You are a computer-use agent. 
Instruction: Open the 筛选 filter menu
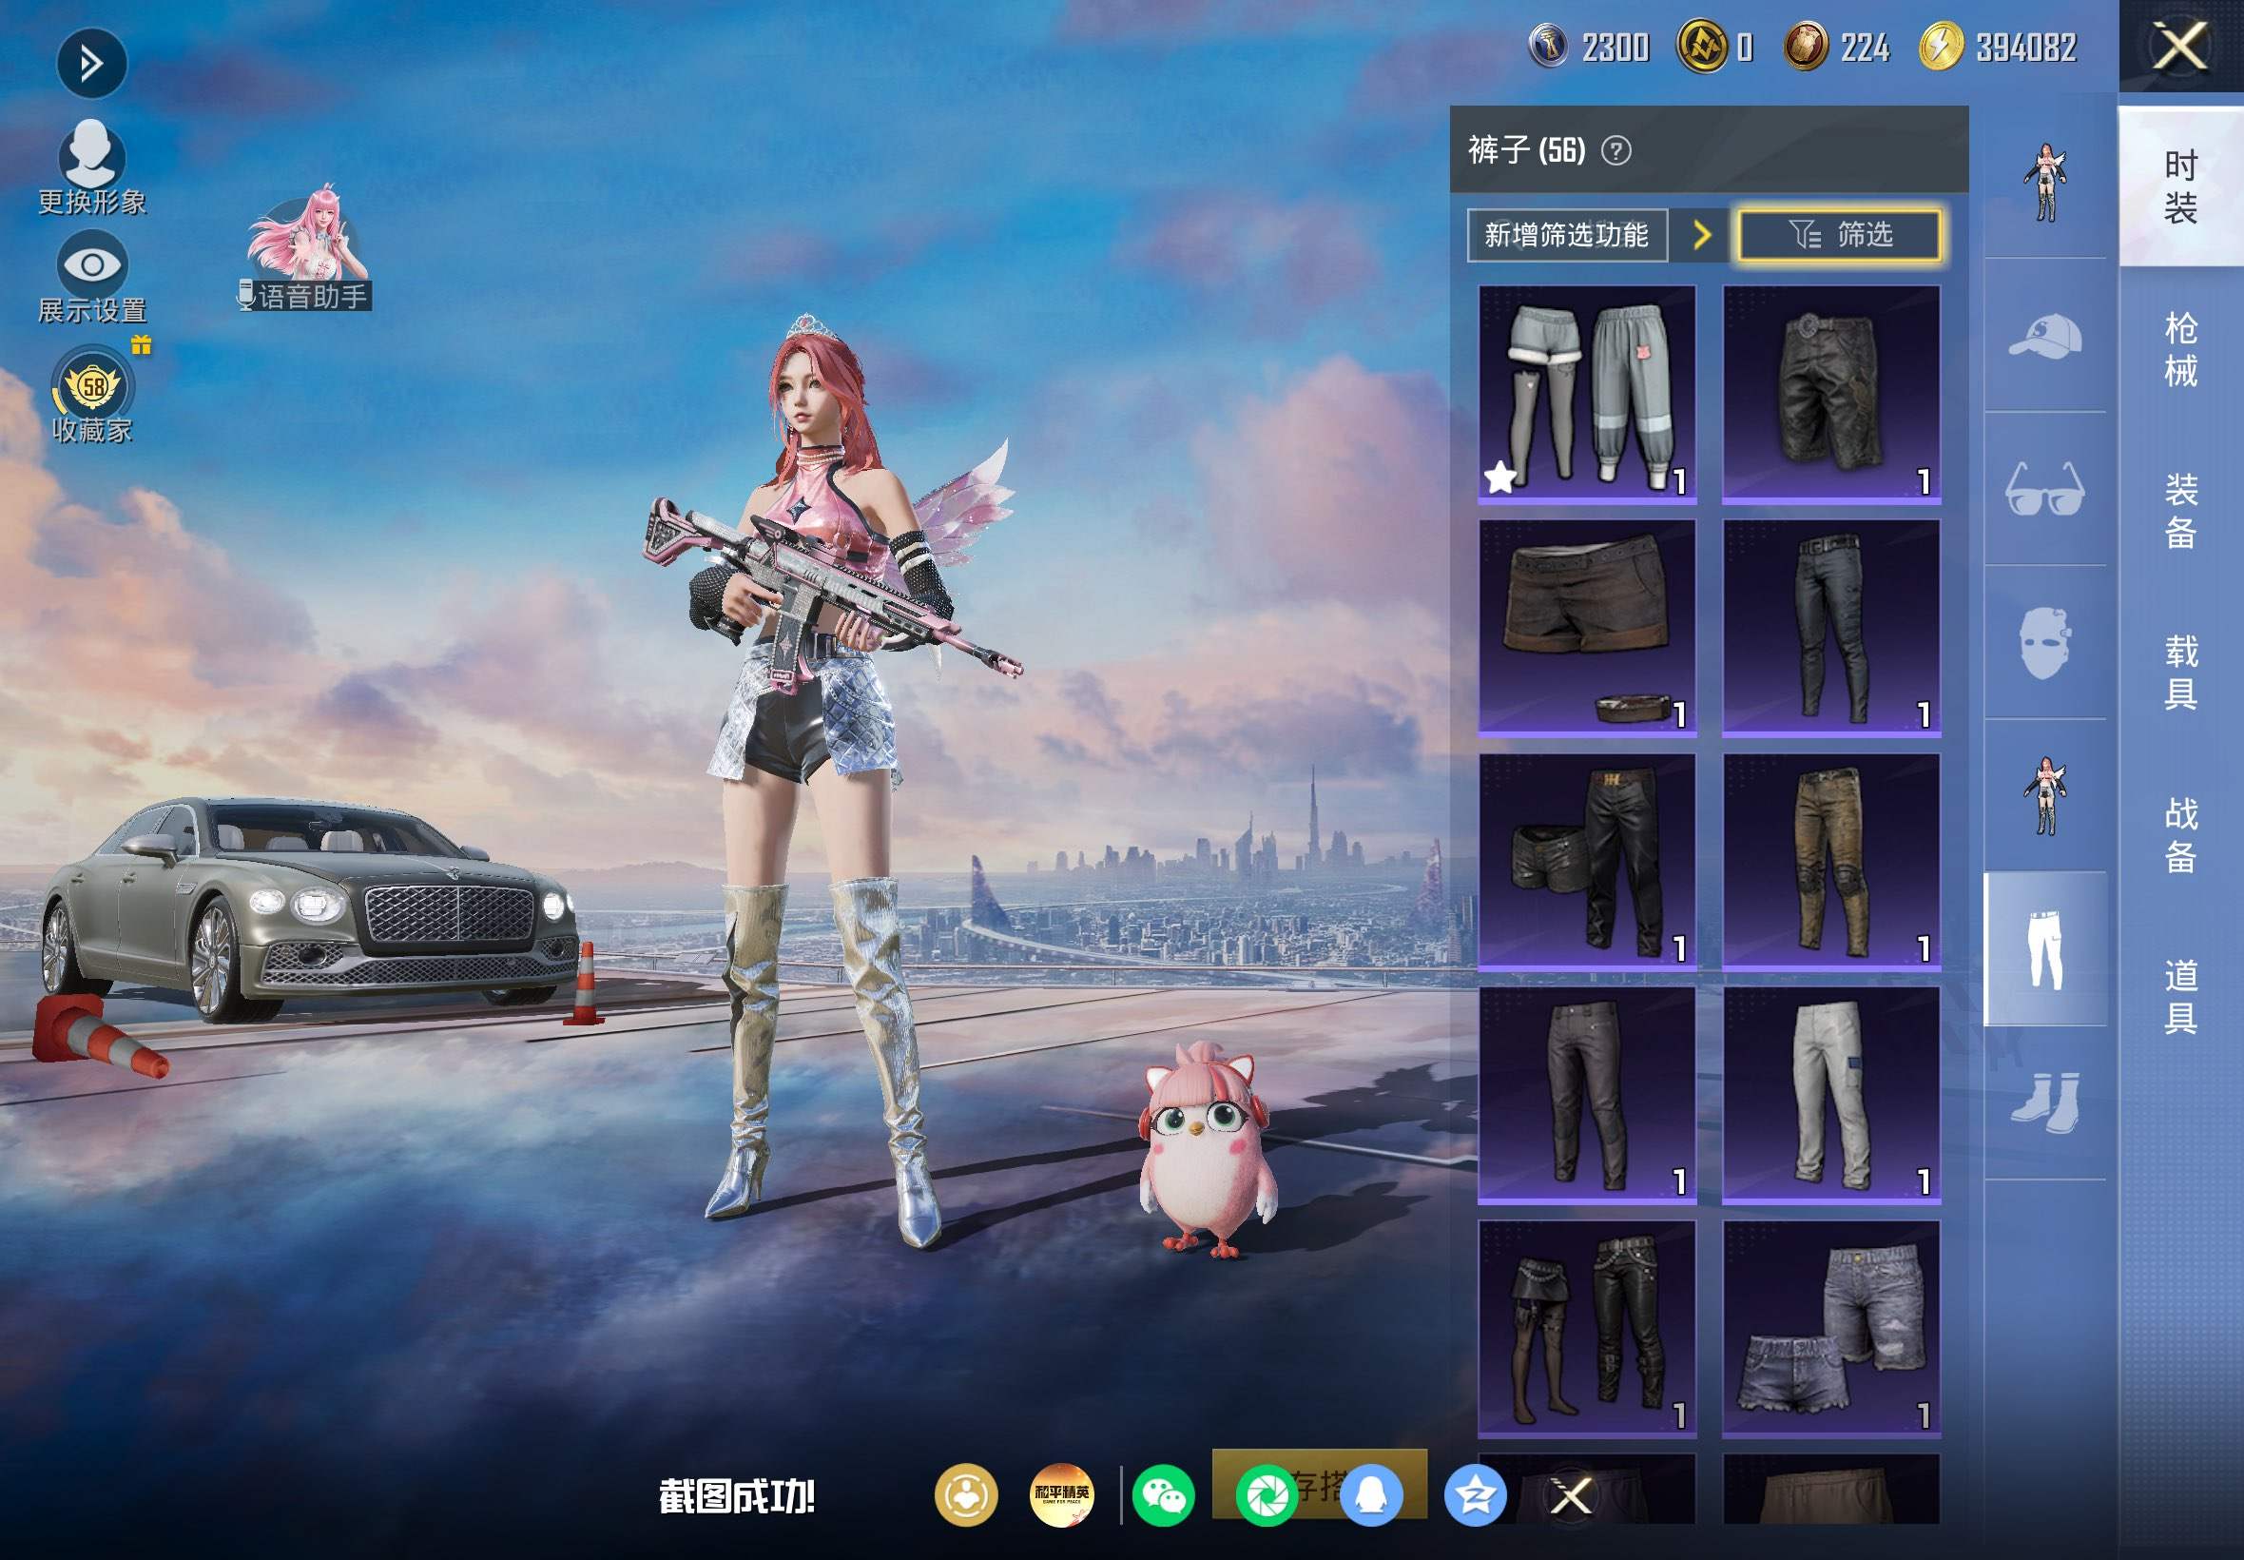point(1840,235)
